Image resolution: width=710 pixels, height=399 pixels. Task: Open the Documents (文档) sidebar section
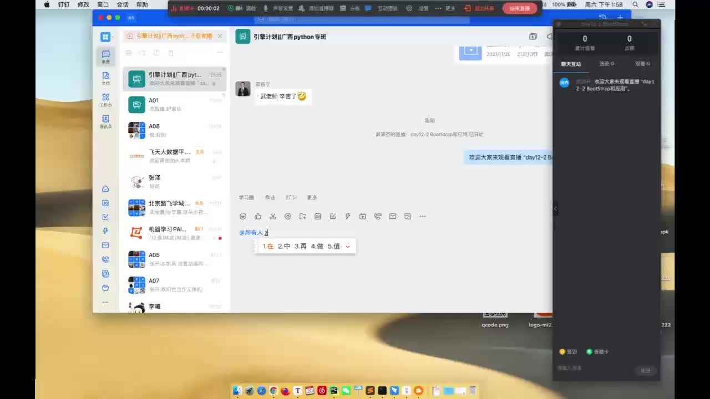(x=105, y=78)
